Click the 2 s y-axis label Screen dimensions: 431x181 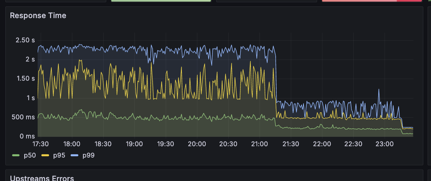tap(30, 59)
